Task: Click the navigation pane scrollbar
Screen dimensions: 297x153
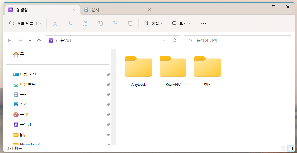Action: [x=114, y=73]
